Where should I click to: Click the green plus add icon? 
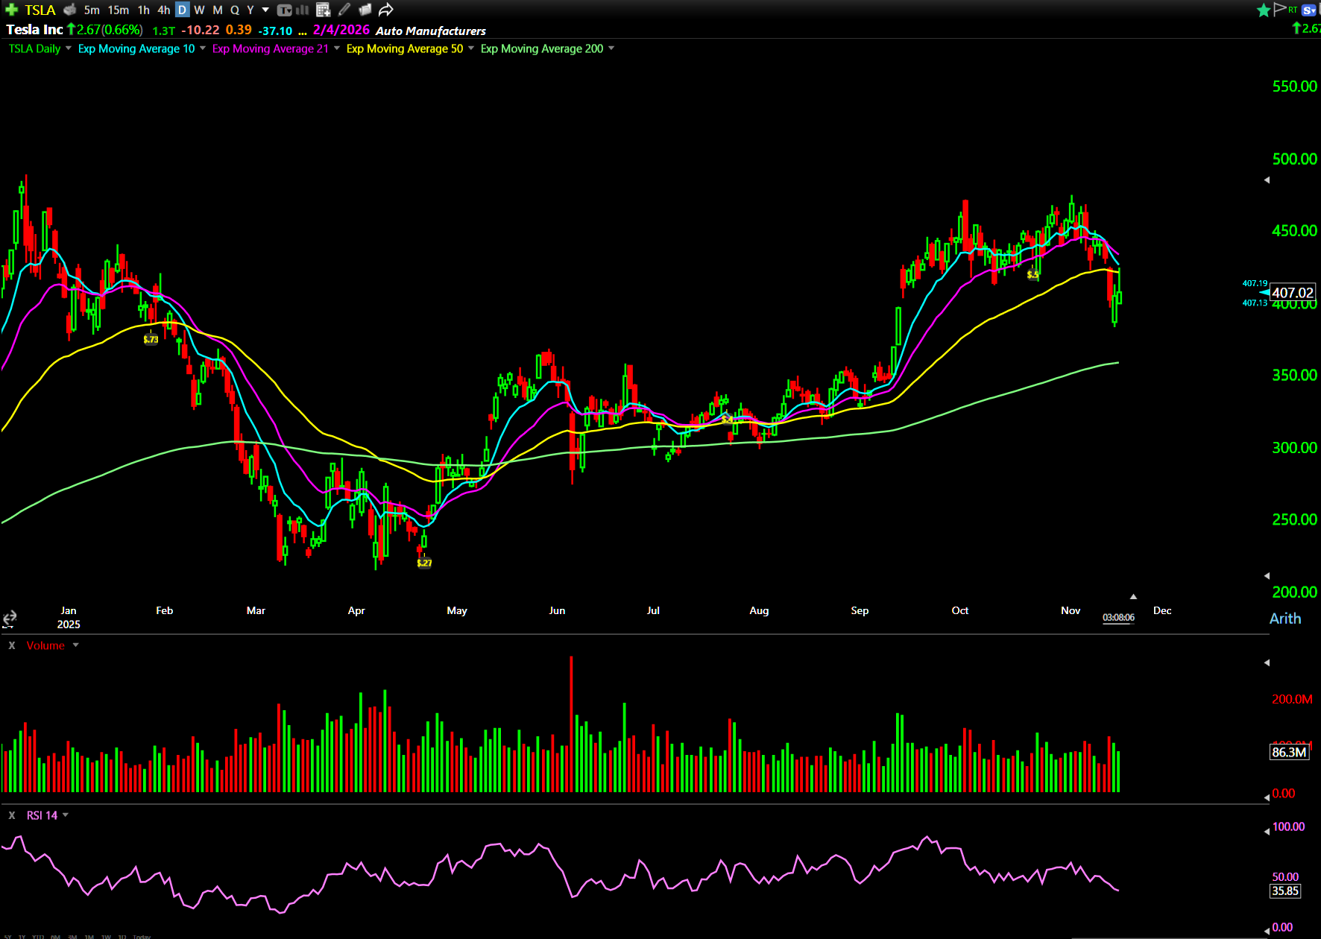[x=11, y=10]
